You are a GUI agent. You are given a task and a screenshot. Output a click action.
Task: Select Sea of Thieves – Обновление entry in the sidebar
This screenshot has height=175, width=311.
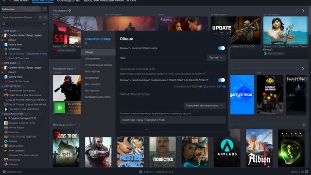27,53
